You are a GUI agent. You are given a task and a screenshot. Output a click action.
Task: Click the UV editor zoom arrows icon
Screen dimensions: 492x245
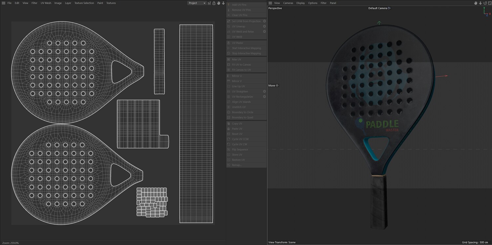click(x=223, y=3)
